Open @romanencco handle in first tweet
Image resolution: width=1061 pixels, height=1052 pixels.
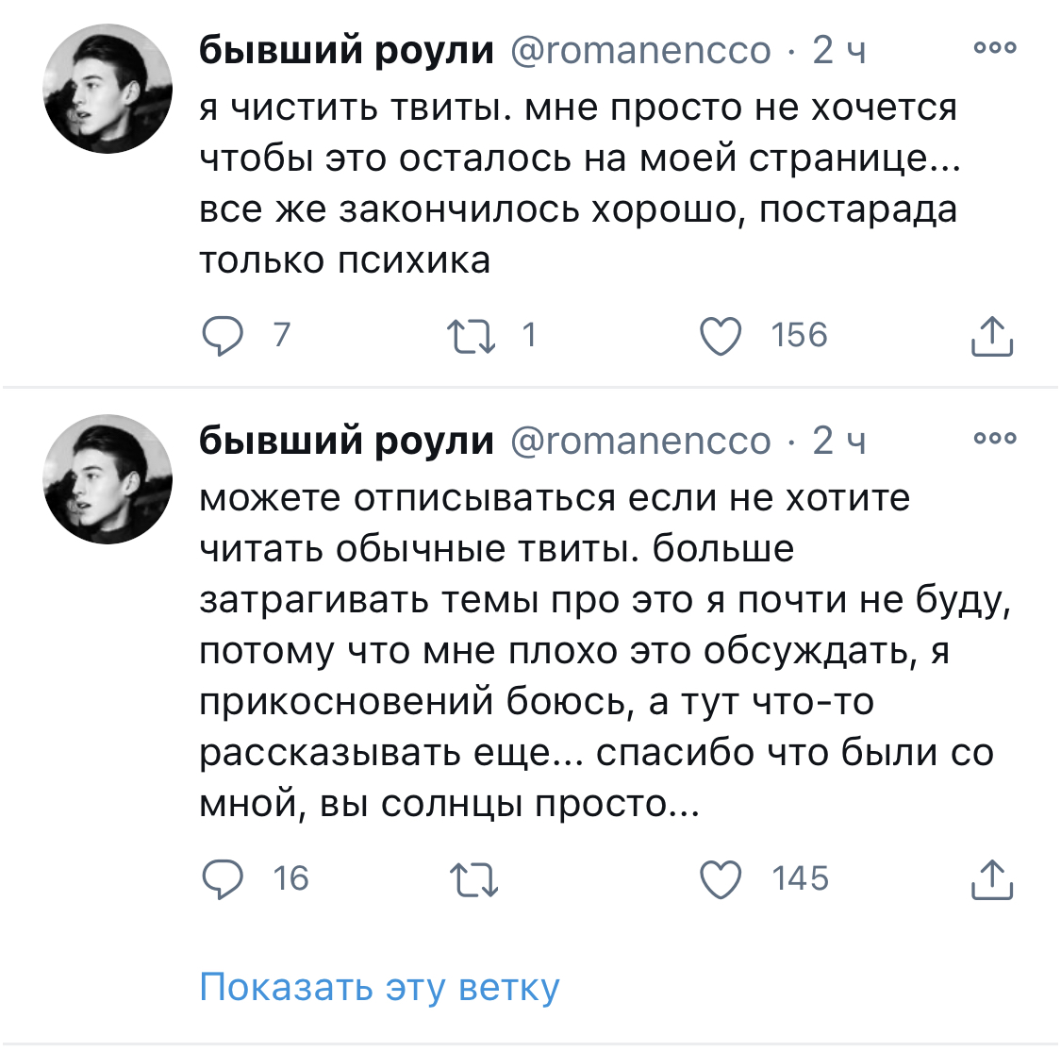pyautogui.click(x=640, y=51)
